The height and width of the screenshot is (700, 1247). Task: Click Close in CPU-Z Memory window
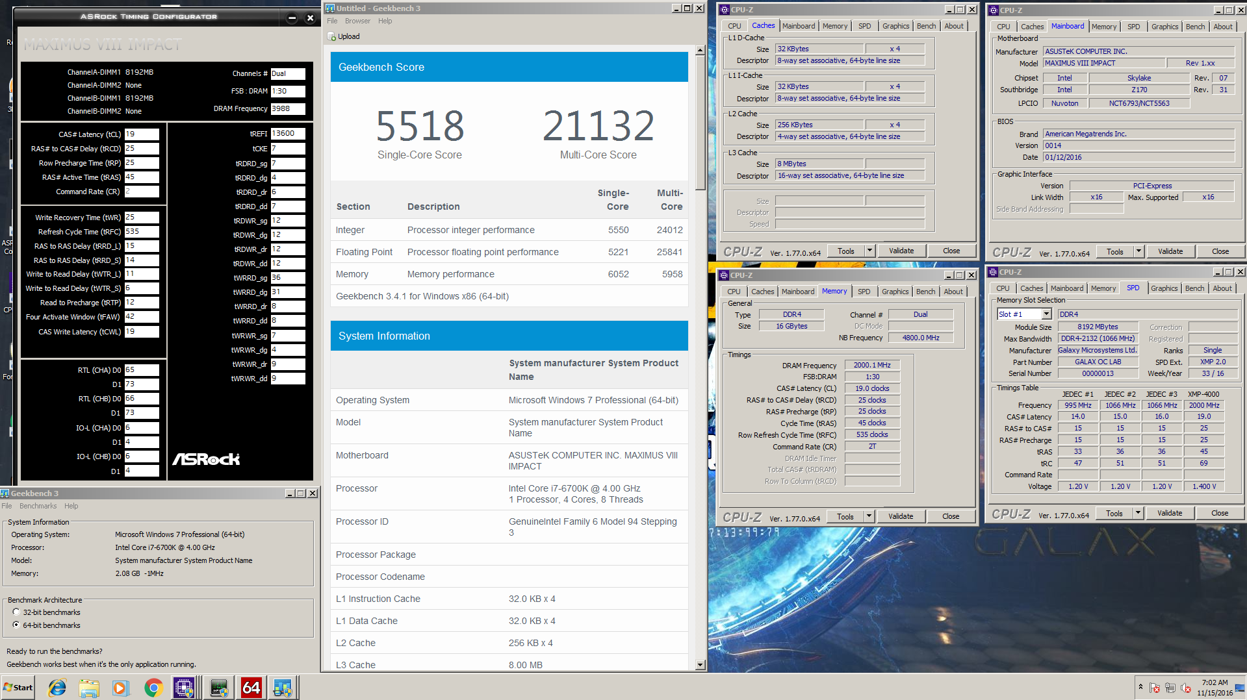click(951, 516)
